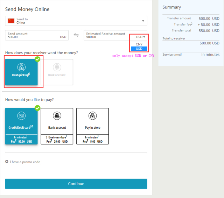The height and width of the screenshot is (198, 224).
Task: Click the bank building icon under payment methods
Action: (57, 116)
